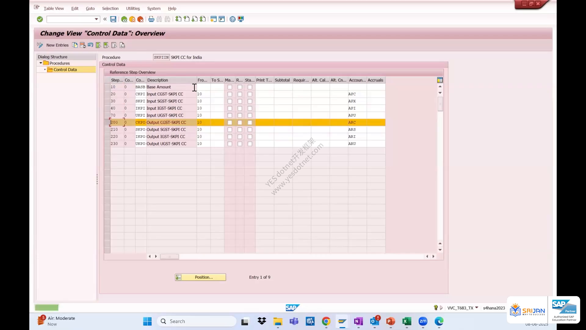Tick Required checkbox for Input UGST-SKPI CC
The width and height of the screenshot is (586, 330).
pos(240,115)
